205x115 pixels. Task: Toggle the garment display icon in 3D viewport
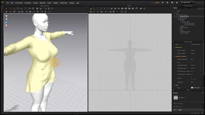point(6,16)
